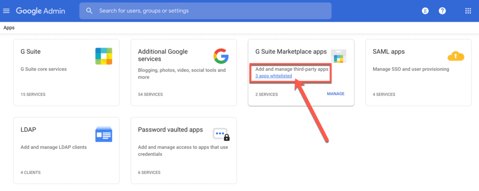Click the G Suite colorful grid icon

pos(104,56)
